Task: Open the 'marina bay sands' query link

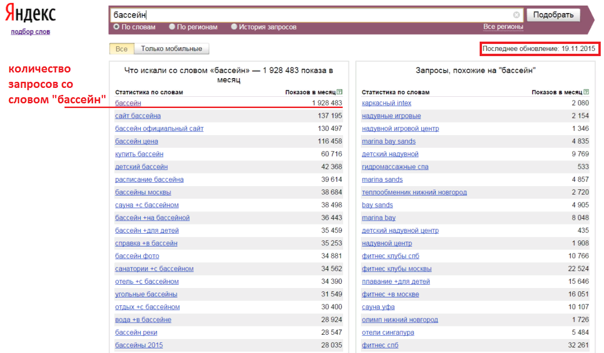Action: [388, 141]
